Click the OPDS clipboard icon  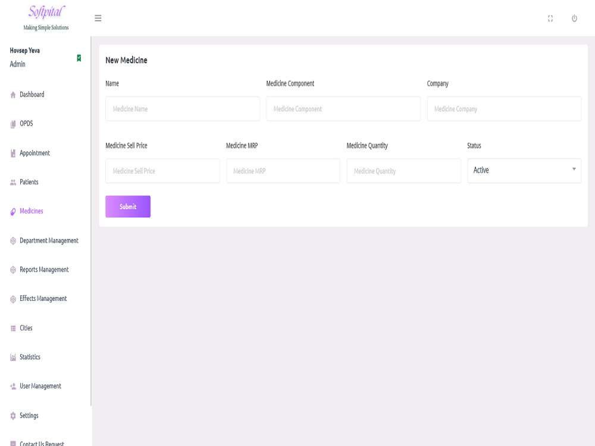tap(13, 124)
